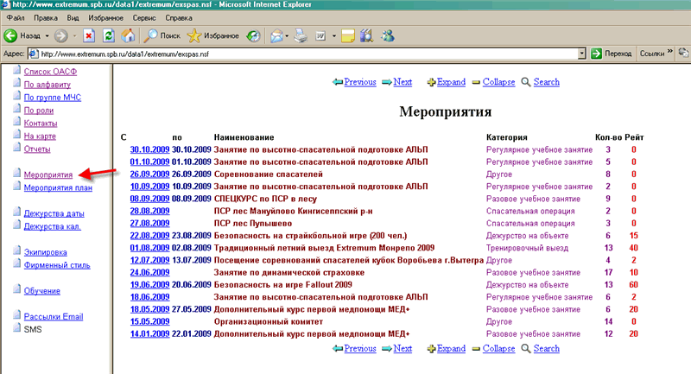Open the Вид menu
The height and width of the screenshot is (374, 691).
[x=73, y=18]
